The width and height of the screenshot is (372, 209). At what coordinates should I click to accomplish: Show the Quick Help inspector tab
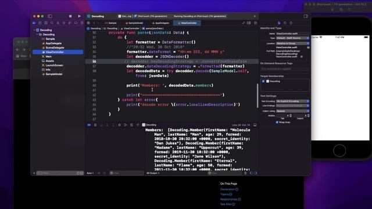[x=291, y=23]
